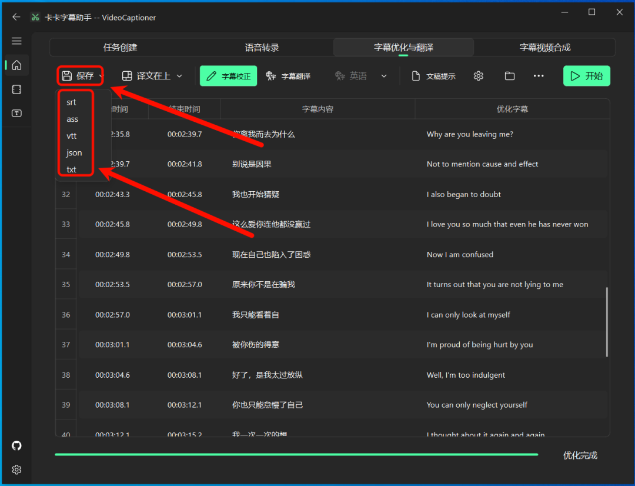Click the 保存 save button
635x486 pixels.
(80, 76)
